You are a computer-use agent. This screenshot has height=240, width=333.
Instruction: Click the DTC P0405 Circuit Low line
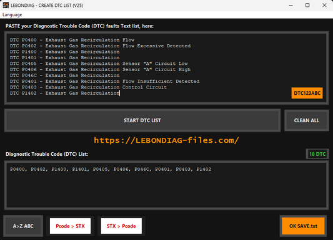coord(99,64)
